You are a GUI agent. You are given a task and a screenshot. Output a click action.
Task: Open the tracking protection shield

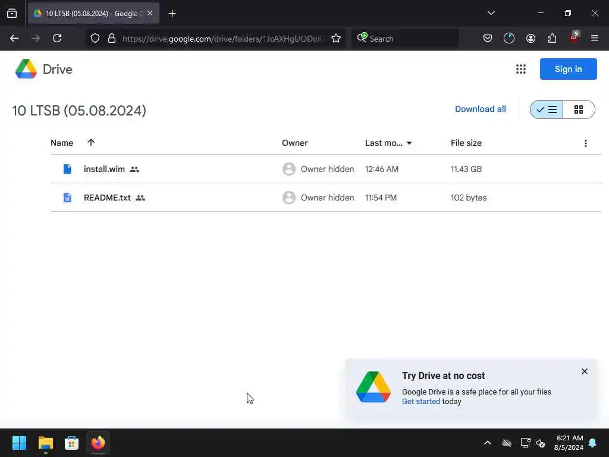tap(95, 39)
